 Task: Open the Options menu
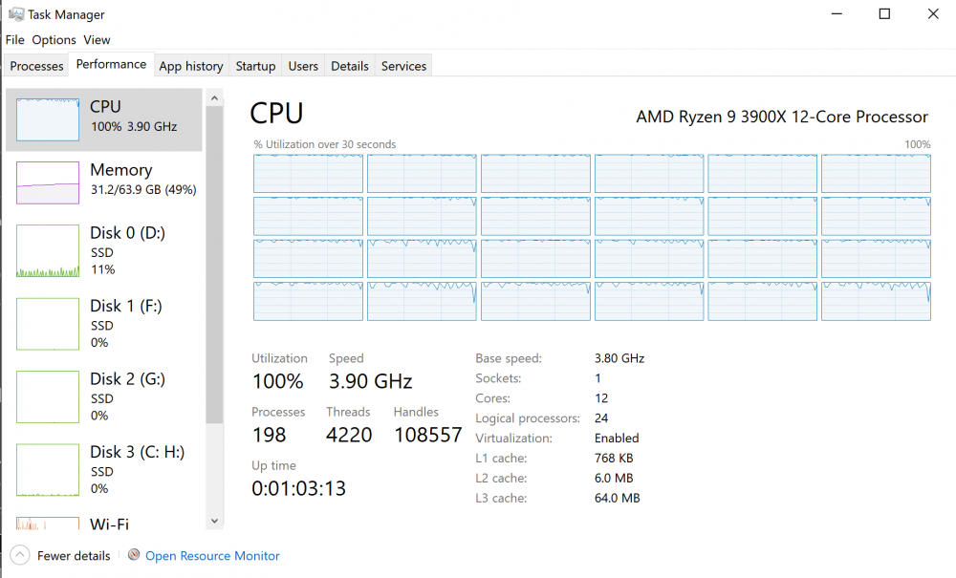(x=54, y=39)
